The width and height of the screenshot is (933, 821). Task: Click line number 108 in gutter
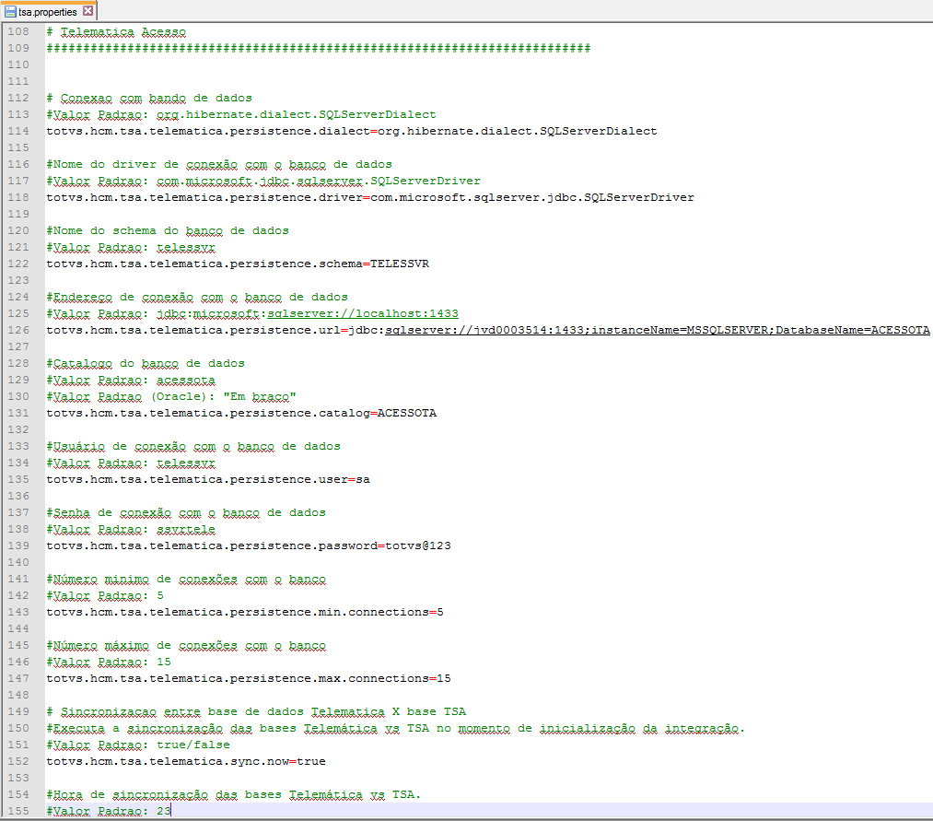(18, 31)
